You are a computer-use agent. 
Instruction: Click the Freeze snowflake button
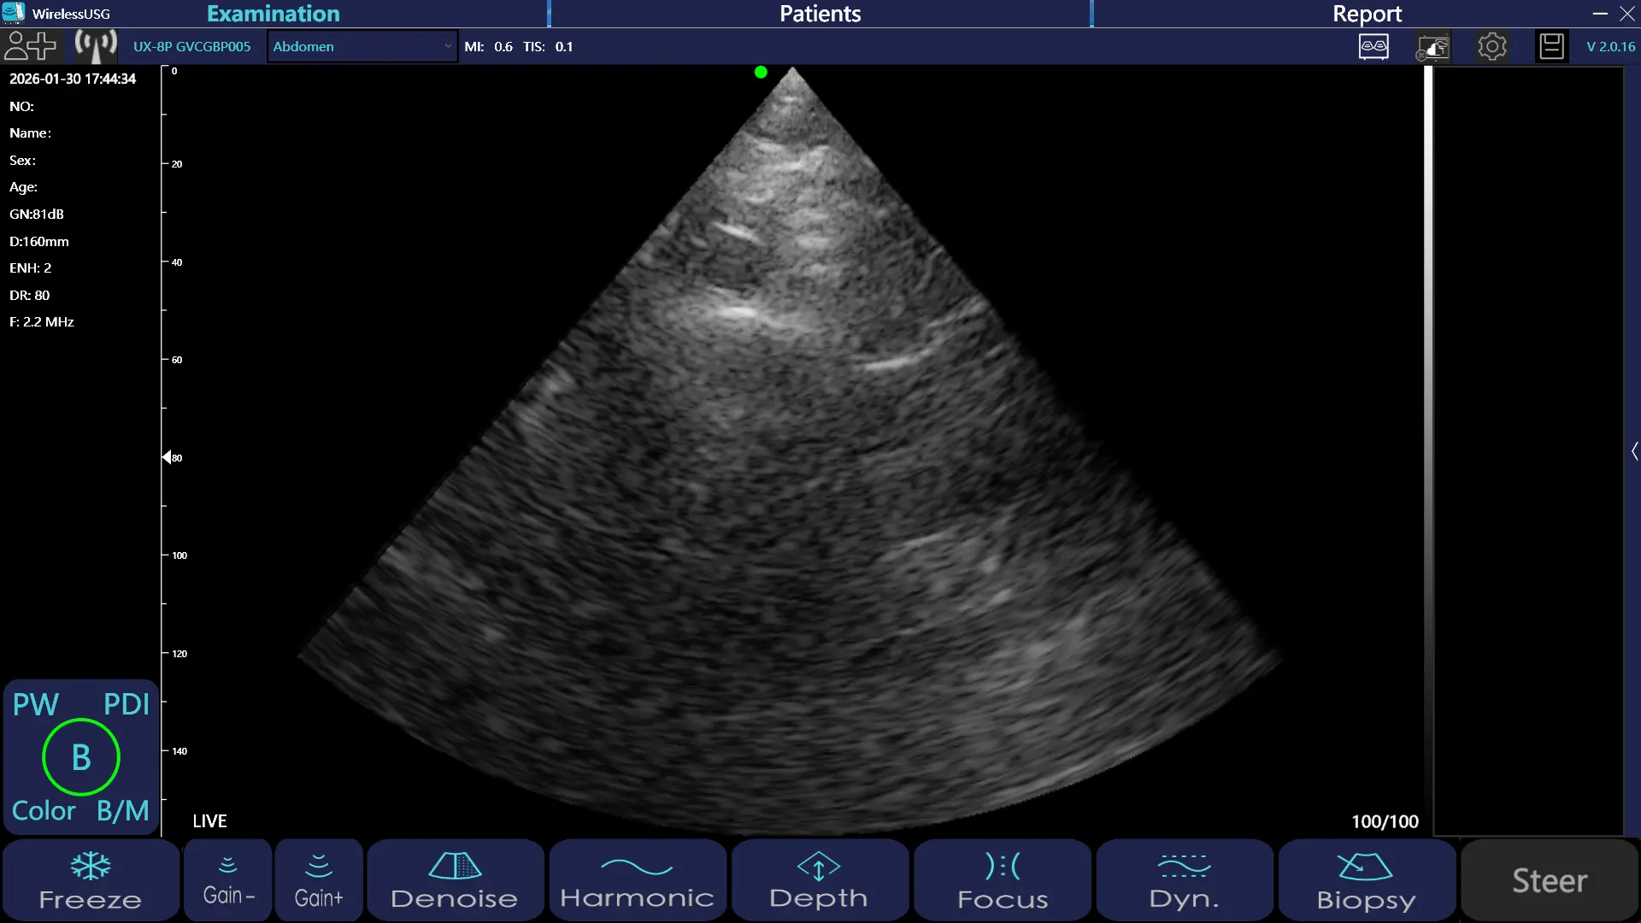91,880
